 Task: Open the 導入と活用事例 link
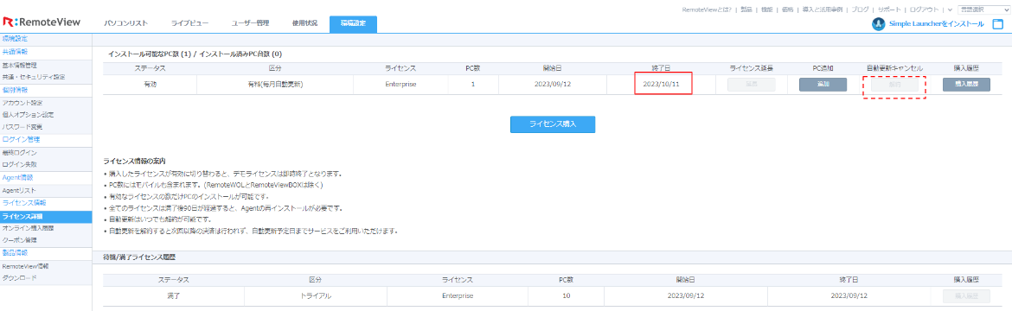823,10
